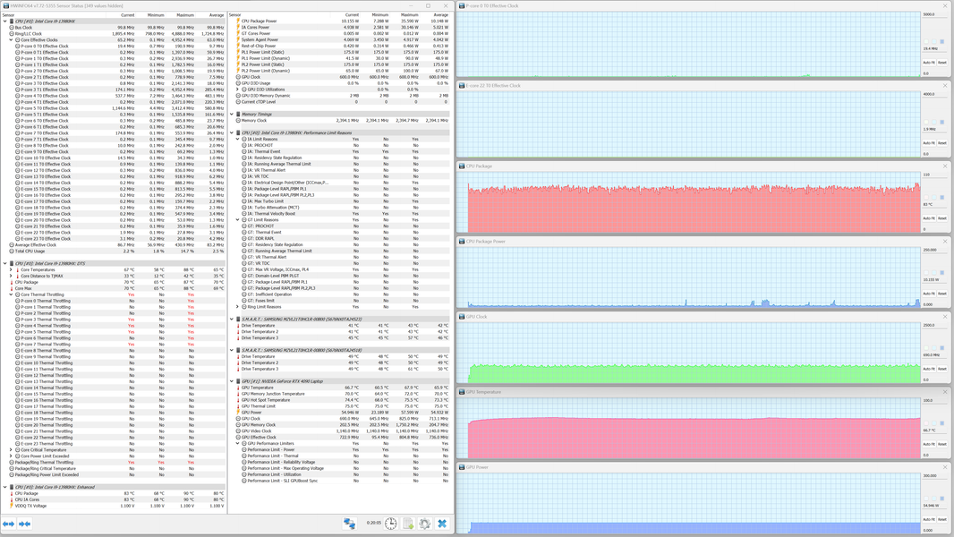954x537 pixels.
Task: Select blue color swatch on P-core 0 graph
Action: point(941,41)
